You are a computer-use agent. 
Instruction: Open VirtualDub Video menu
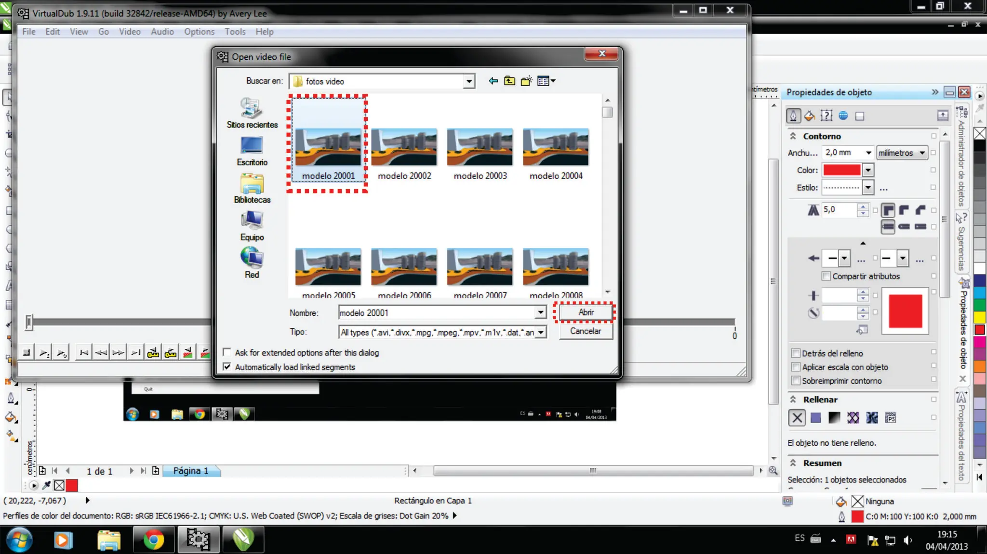coord(130,31)
